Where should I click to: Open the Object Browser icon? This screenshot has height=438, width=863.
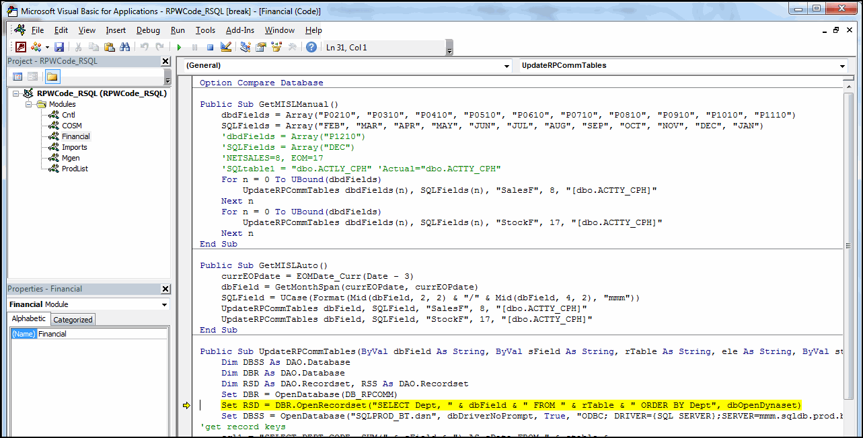pos(276,47)
